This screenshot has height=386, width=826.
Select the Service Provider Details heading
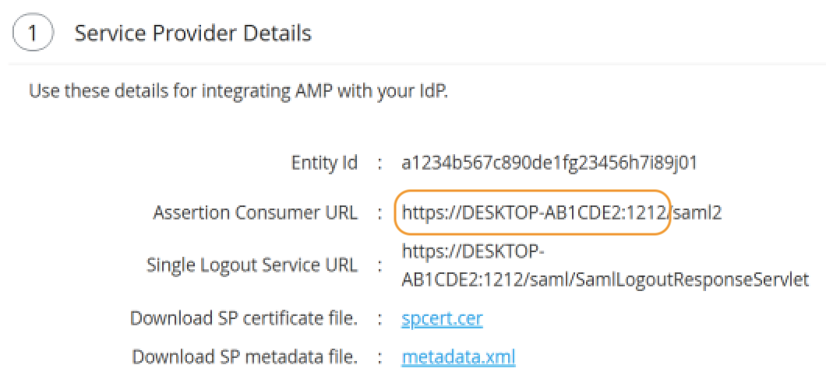pos(192,33)
